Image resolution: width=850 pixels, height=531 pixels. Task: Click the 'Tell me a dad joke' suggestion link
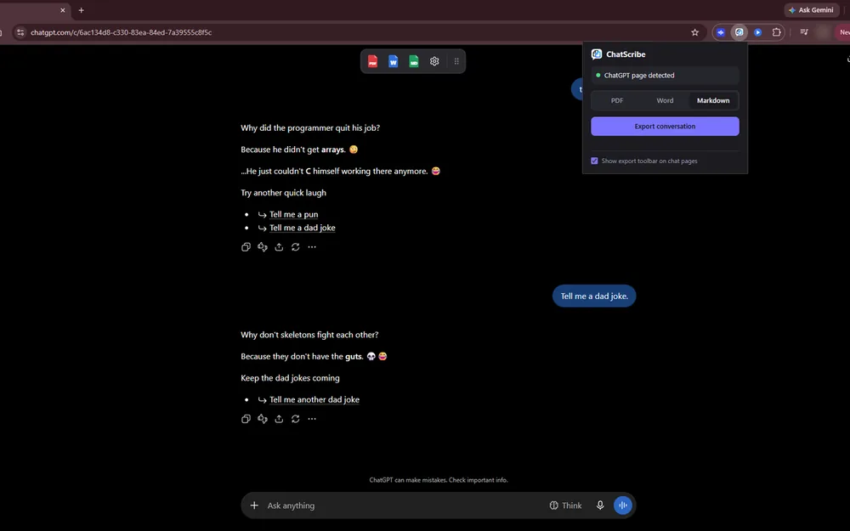pyautogui.click(x=303, y=228)
